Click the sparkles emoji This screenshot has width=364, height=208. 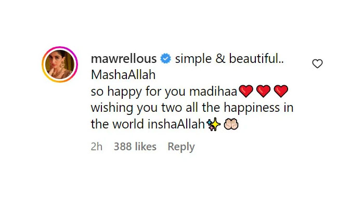[x=213, y=124]
